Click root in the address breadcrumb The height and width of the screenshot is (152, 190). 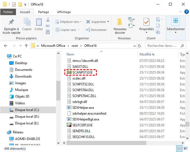[75, 46]
